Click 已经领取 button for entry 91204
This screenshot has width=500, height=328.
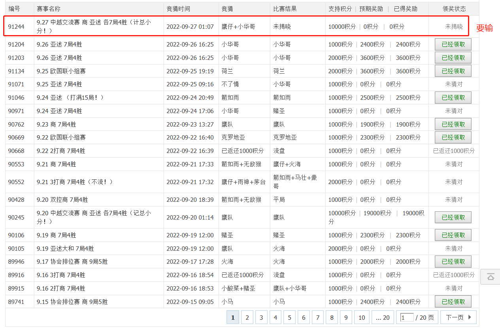453,45
